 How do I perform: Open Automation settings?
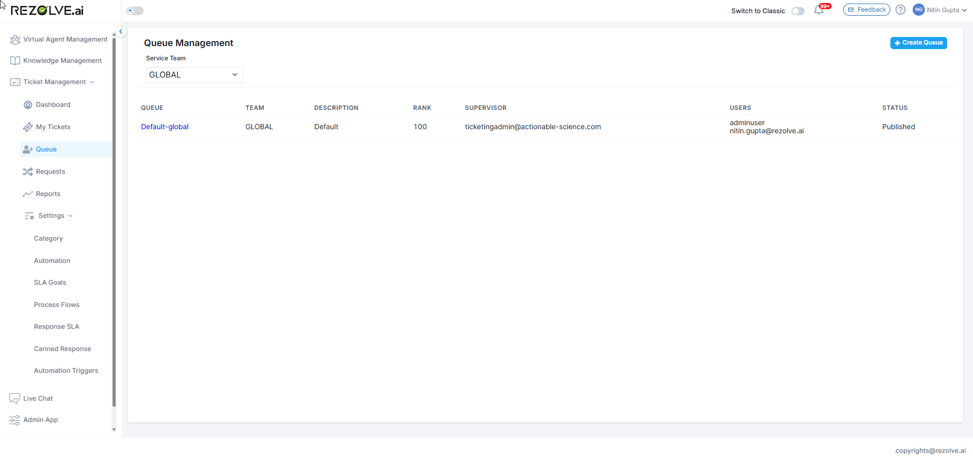pos(52,261)
